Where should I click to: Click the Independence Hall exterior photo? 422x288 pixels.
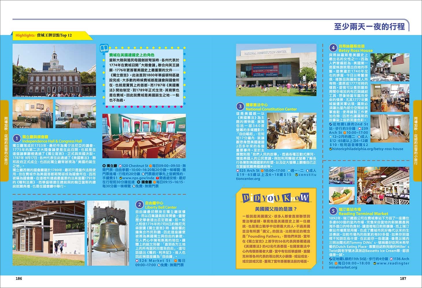(54, 70)
